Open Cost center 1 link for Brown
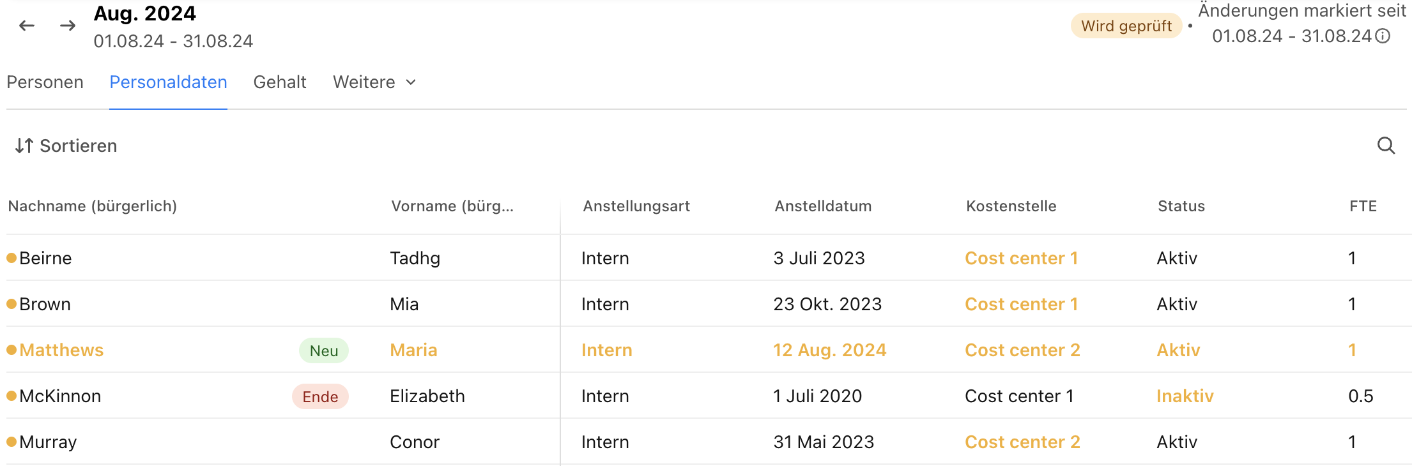 [x=1022, y=304]
